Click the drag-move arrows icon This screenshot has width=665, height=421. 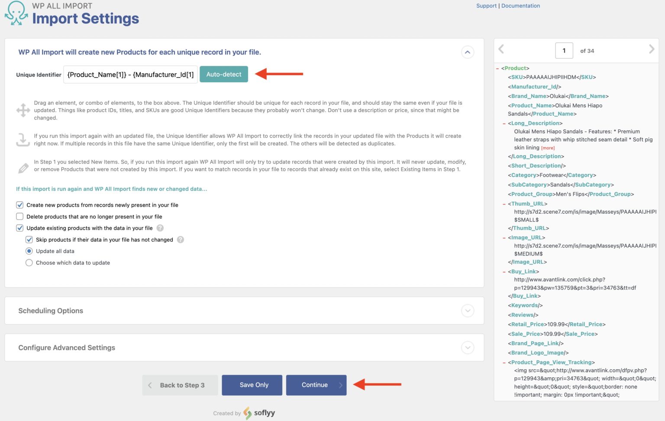(23, 110)
